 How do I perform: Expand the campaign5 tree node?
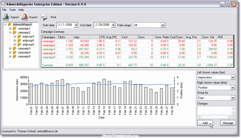[x=10, y=56]
